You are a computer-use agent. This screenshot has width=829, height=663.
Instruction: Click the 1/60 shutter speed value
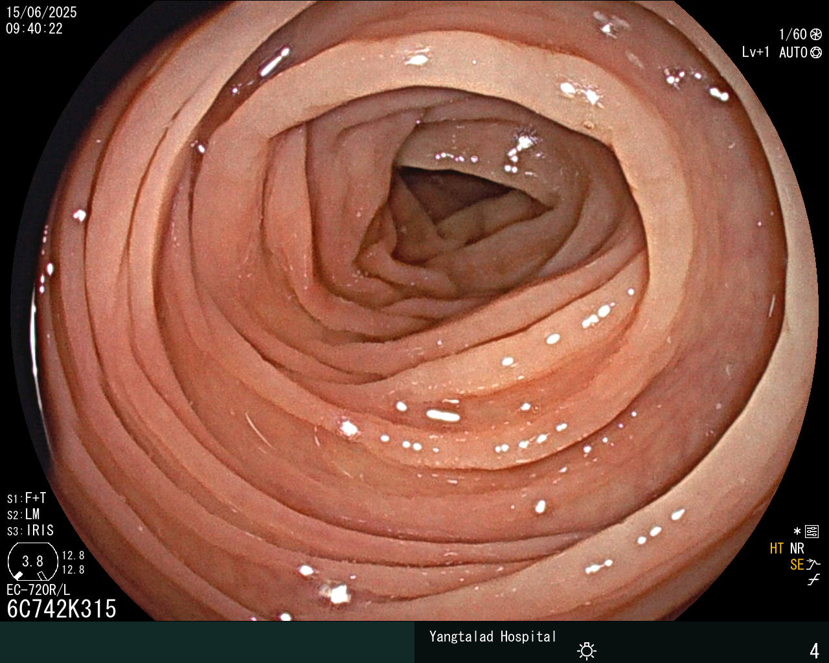793,34
